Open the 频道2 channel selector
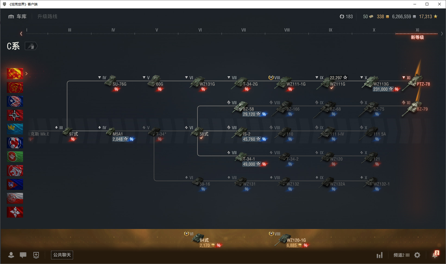The height and width of the screenshot is (264, 446). click(x=401, y=255)
